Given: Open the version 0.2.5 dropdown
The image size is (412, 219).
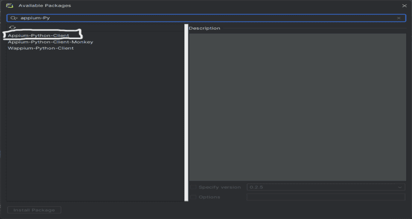Looking at the screenshot, I should pyautogui.click(x=326, y=187).
